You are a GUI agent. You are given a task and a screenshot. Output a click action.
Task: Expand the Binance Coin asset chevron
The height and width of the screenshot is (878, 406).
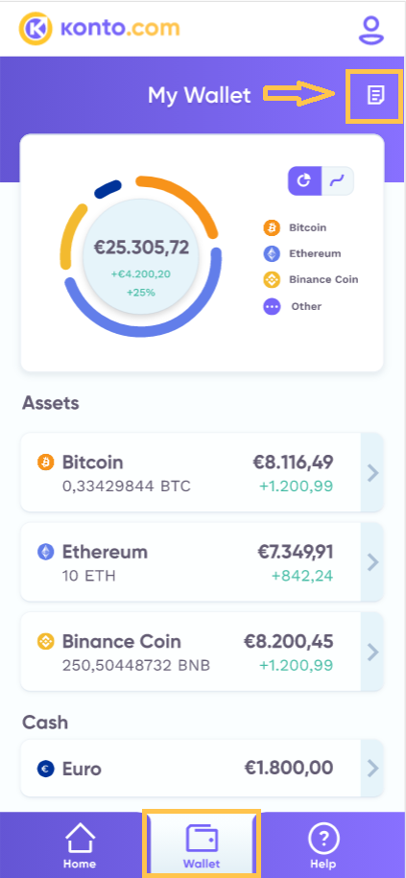point(372,652)
